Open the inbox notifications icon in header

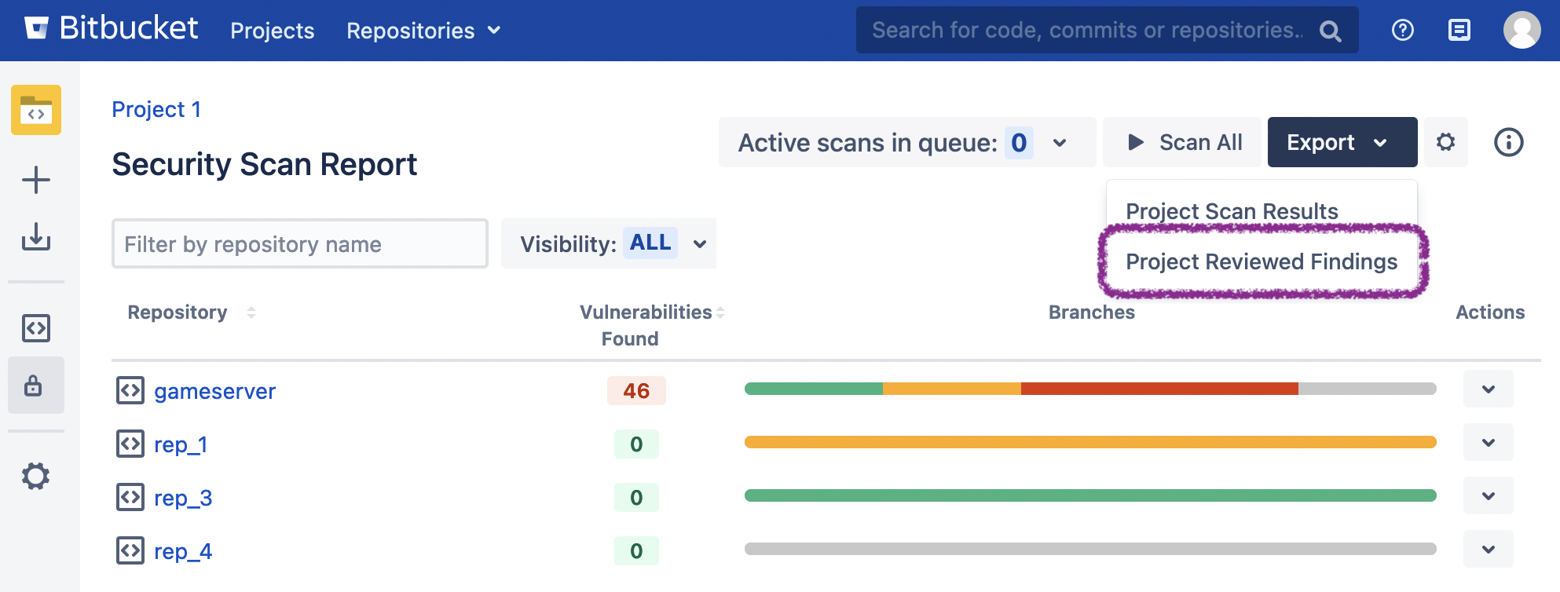[x=1459, y=30]
